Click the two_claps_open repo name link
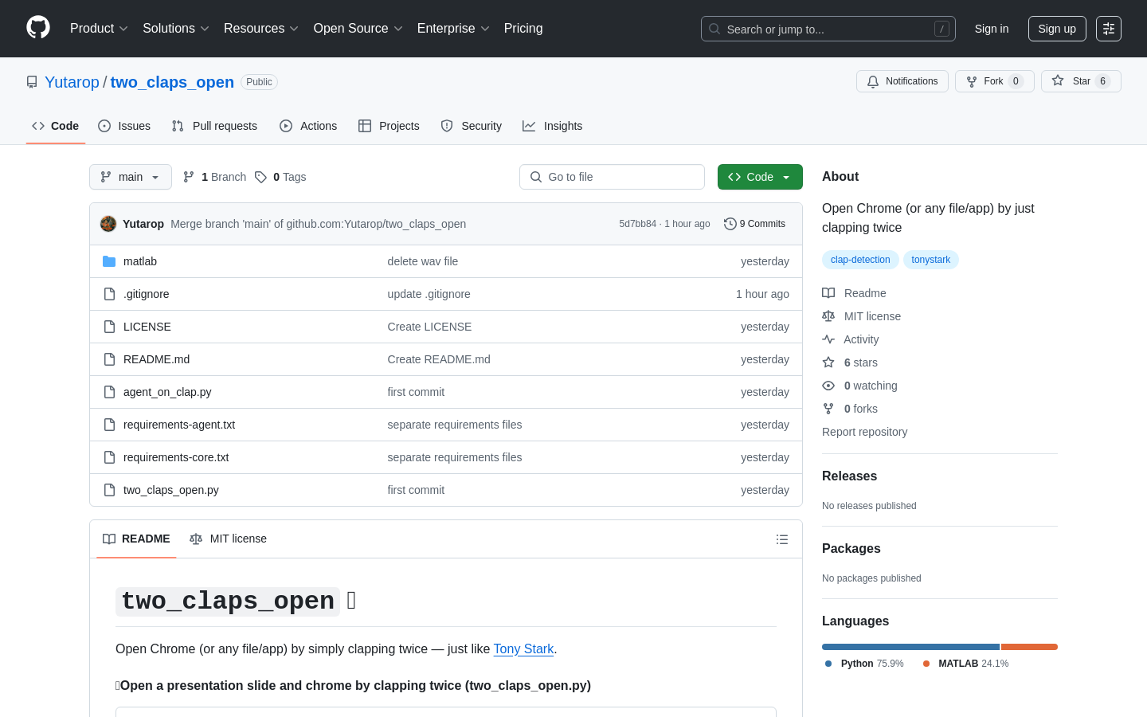 point(172,82)
